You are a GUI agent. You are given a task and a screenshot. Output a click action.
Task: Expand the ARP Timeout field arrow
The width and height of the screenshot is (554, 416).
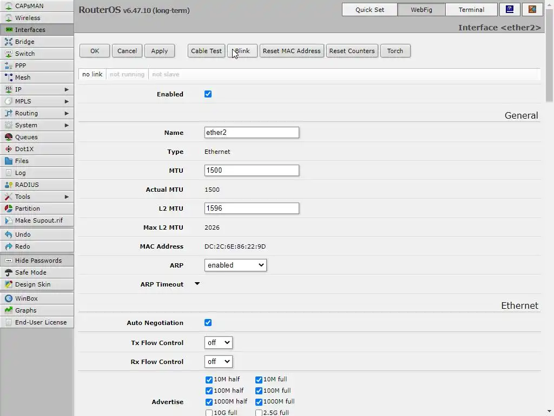coord(197,284)
